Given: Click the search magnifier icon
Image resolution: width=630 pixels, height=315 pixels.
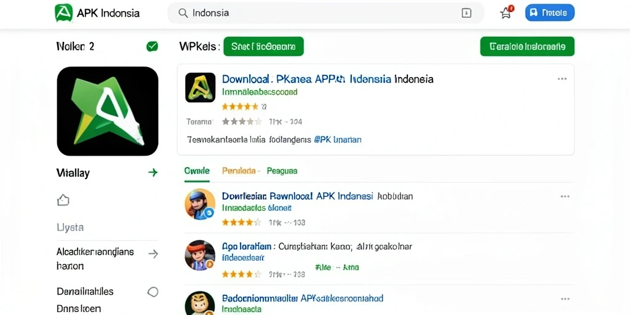Looking at the screenshot, I should [183, 13].
